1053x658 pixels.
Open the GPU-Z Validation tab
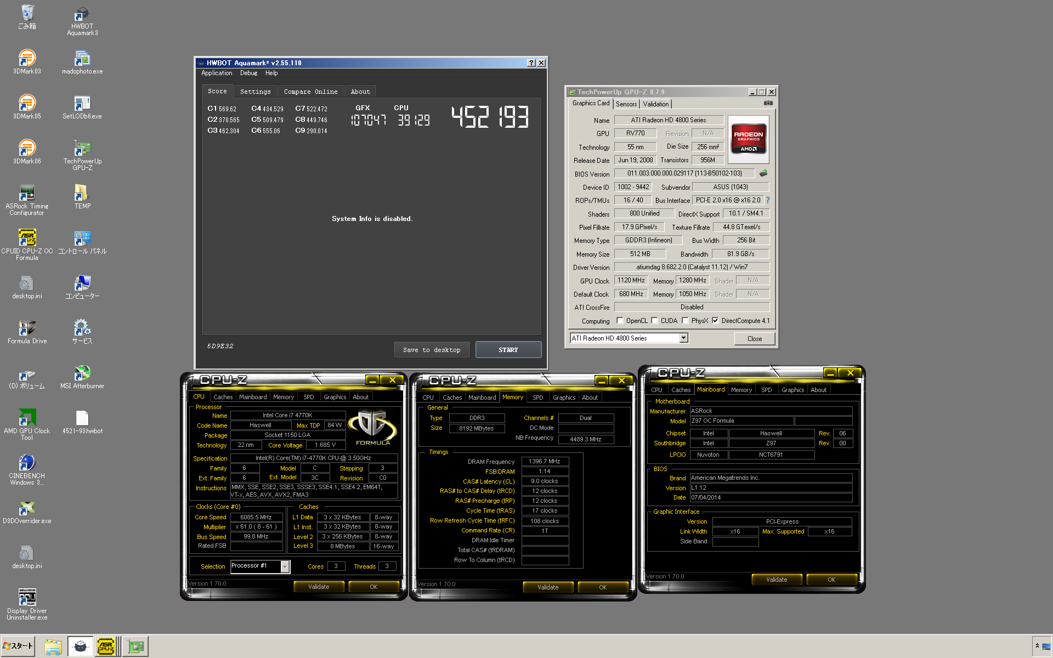(x=656, y=104)
